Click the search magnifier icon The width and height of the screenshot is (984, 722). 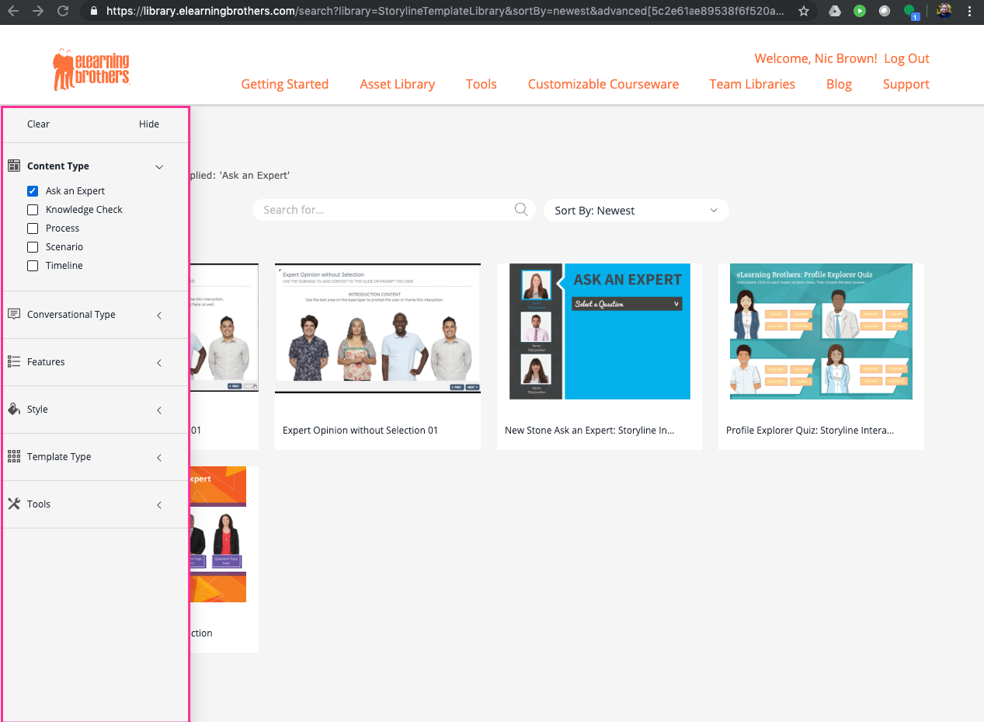click(x=521, y=210)
